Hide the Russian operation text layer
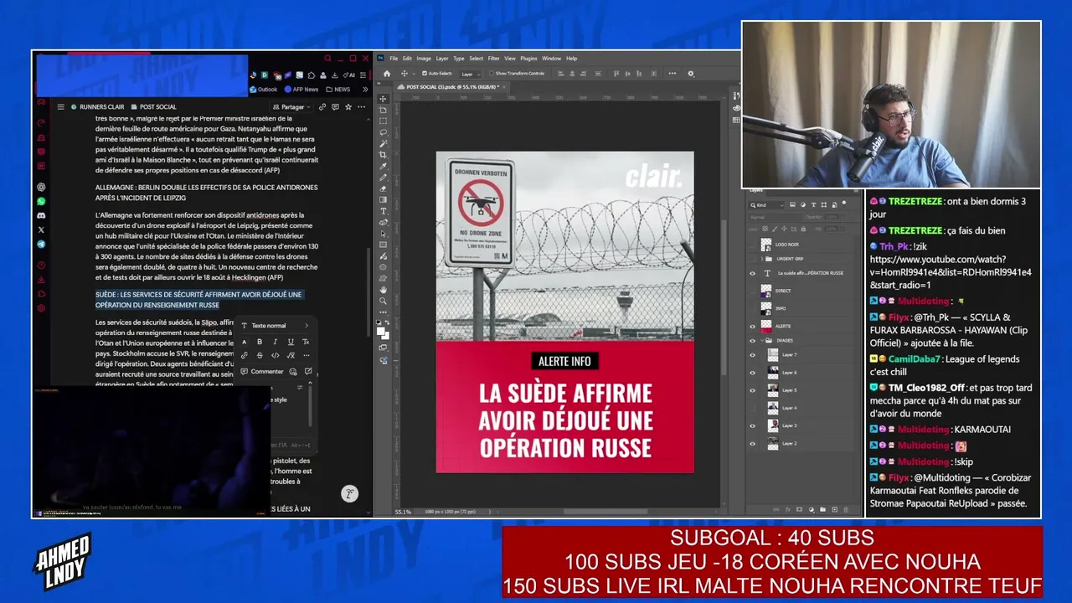The width and height of the screenshot is (1072, 603). coord(752,273)
